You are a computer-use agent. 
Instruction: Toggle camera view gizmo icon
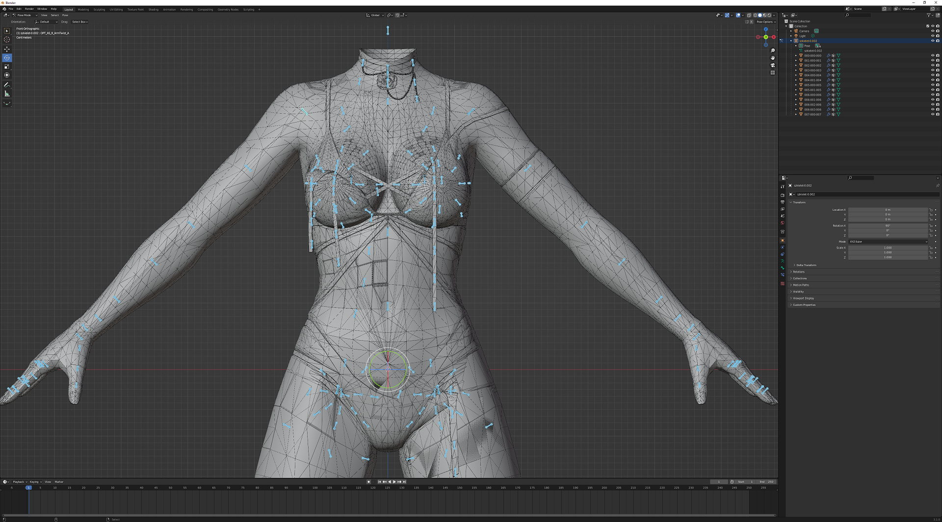pyautogui.click(x=773, y=65)
